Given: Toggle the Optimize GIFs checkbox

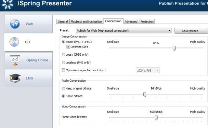Looking at the screenshot, I should point(68,47).
